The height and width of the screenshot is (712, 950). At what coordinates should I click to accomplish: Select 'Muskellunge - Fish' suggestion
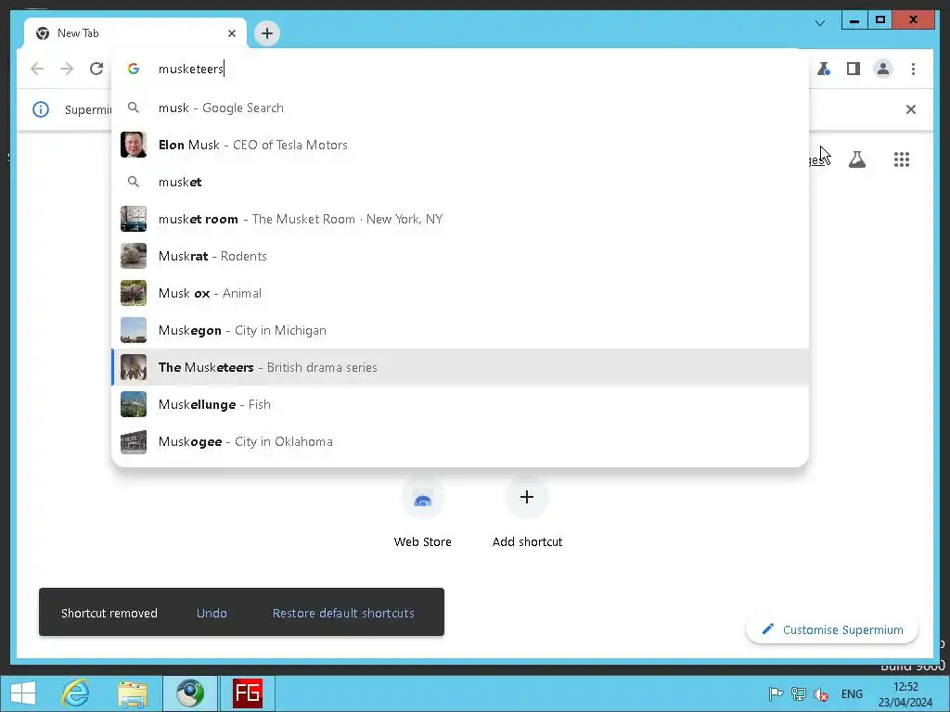(x=460, y=404)
